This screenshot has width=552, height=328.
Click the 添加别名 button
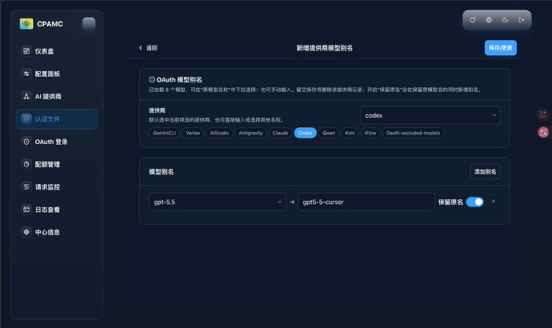pyautogui.click(x=485, y=172)
